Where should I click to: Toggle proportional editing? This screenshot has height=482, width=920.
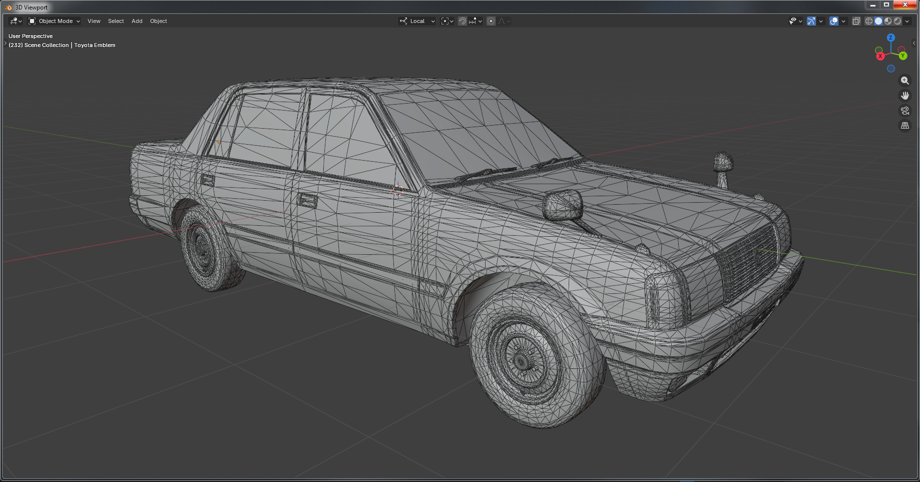pos(491,21)
